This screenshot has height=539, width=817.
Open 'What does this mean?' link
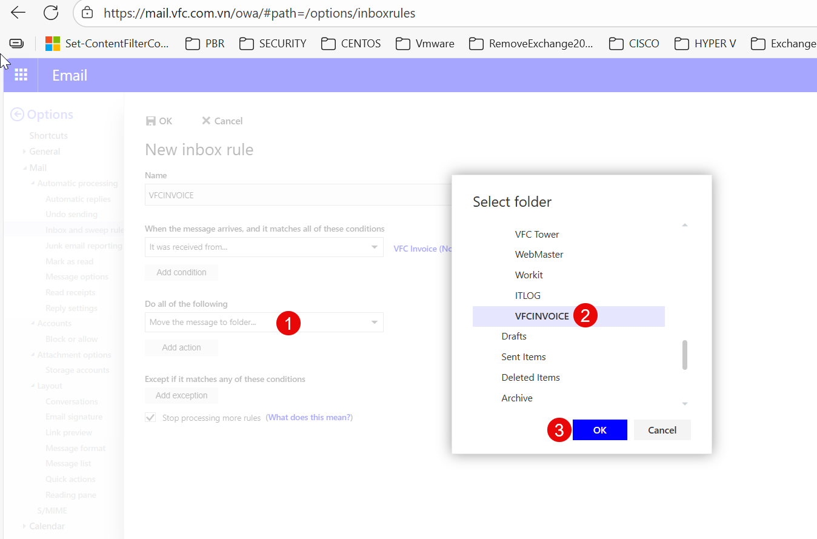tap(310, 418)
